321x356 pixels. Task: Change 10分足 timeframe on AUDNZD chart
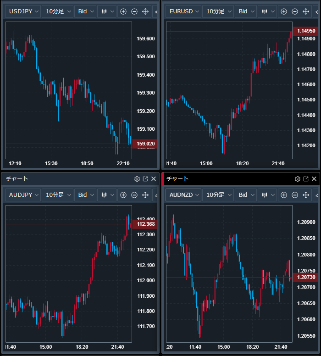point(218,195)
